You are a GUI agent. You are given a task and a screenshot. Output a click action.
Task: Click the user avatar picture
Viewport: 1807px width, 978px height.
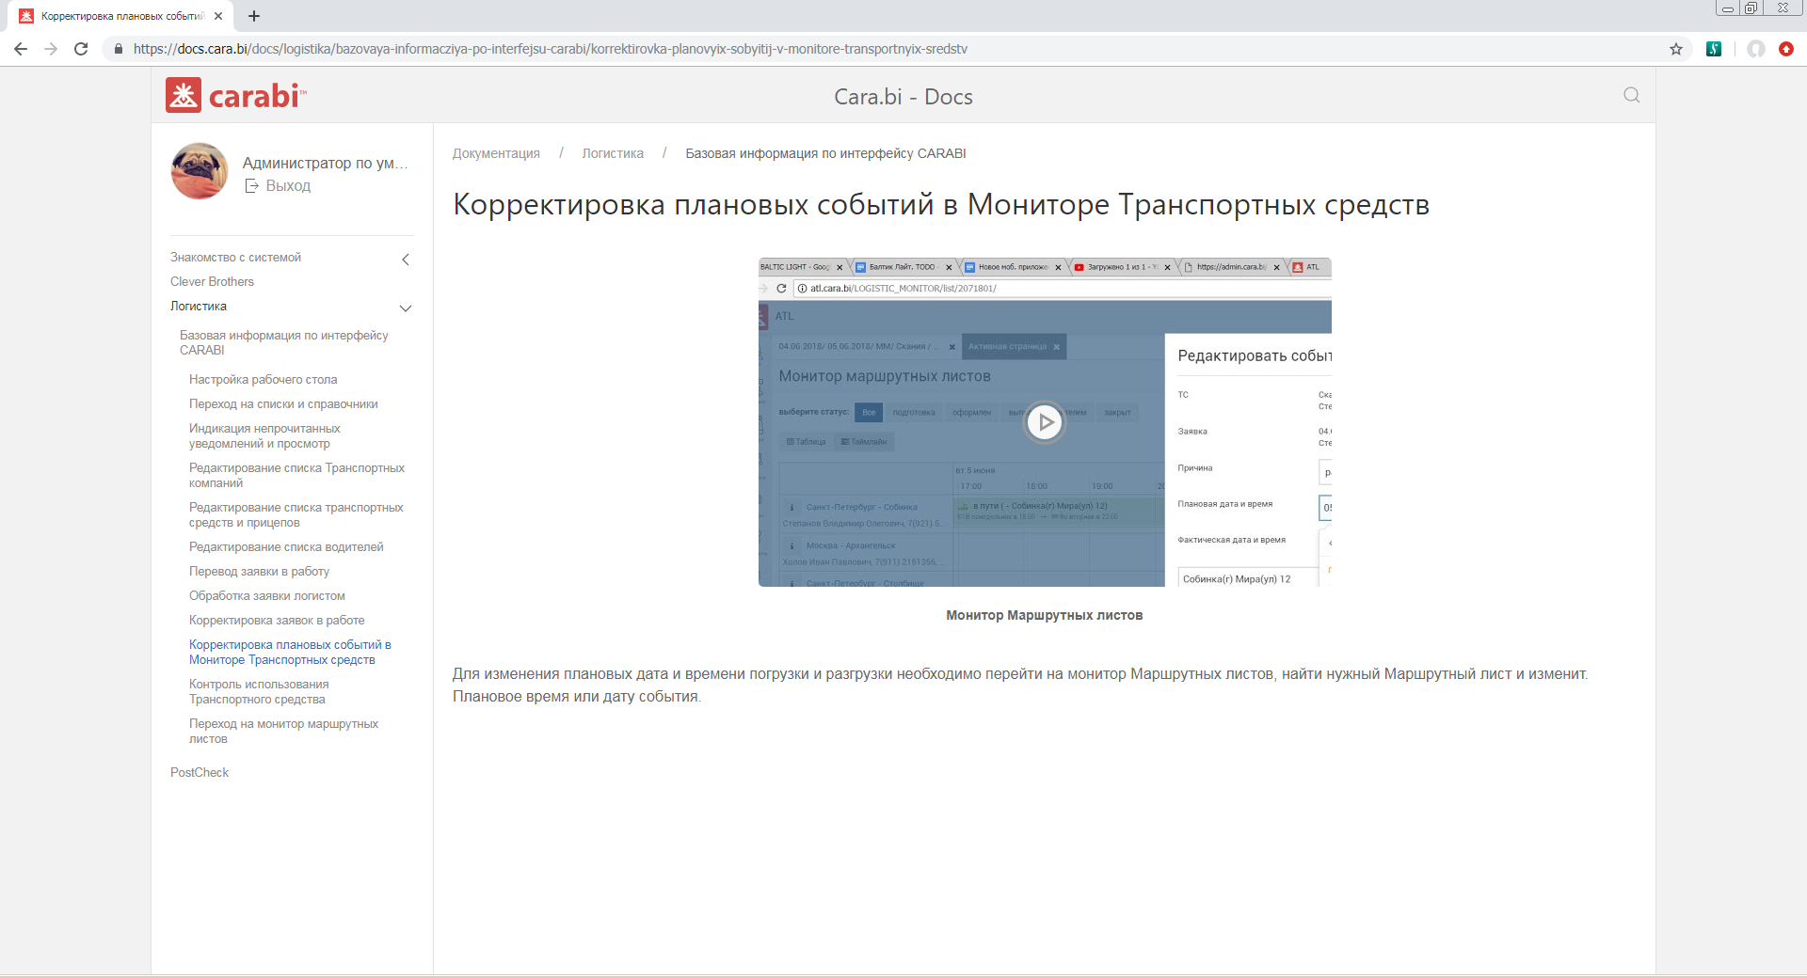(200, 171)
